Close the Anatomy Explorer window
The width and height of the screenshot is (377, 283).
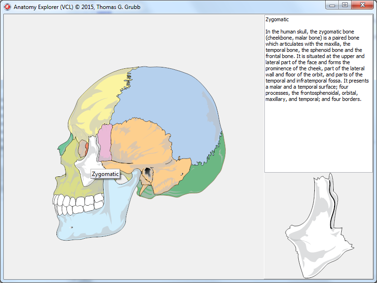[362, 5]
